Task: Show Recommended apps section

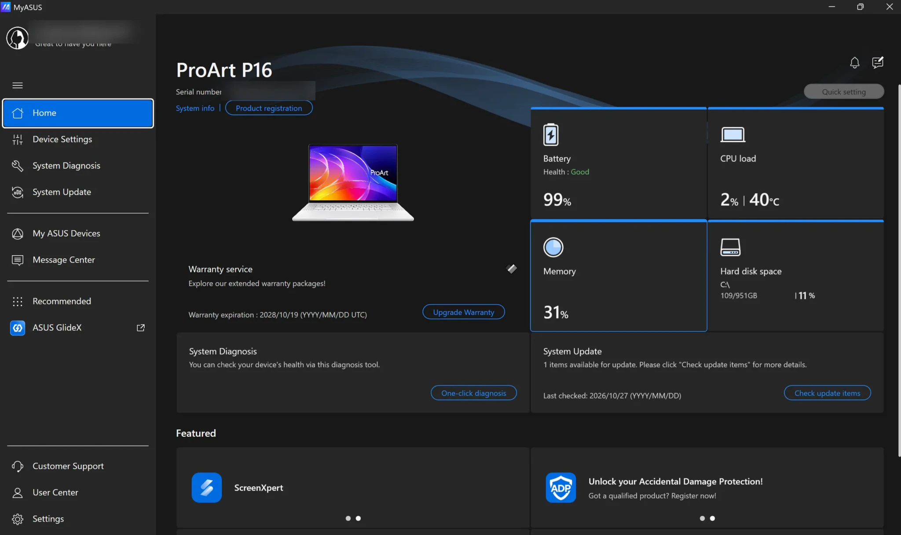Action: pyautogui.click(x=78, y=301)
